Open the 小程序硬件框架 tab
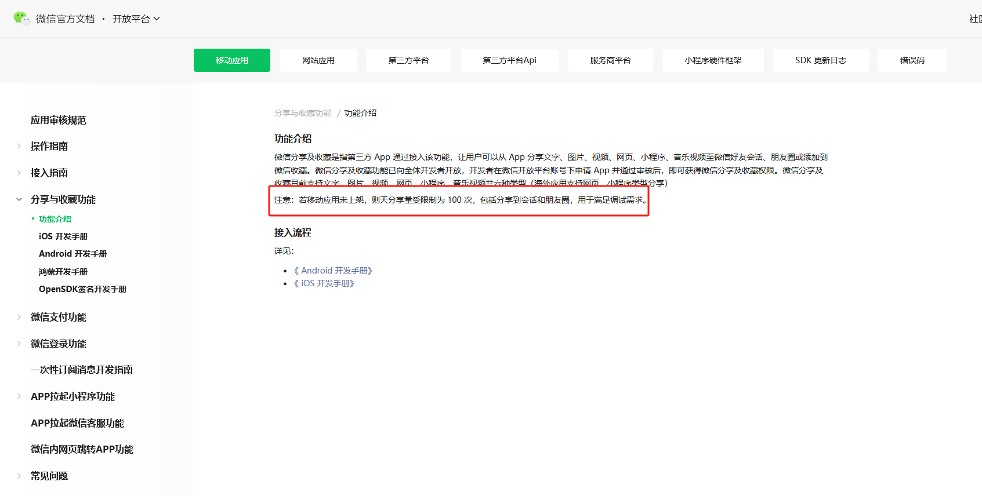 pos(713,60)
